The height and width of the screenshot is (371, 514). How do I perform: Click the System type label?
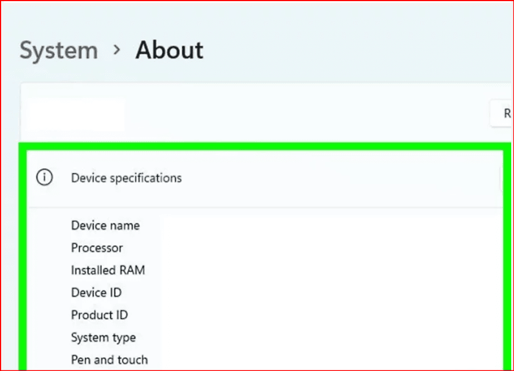(103, 338)
